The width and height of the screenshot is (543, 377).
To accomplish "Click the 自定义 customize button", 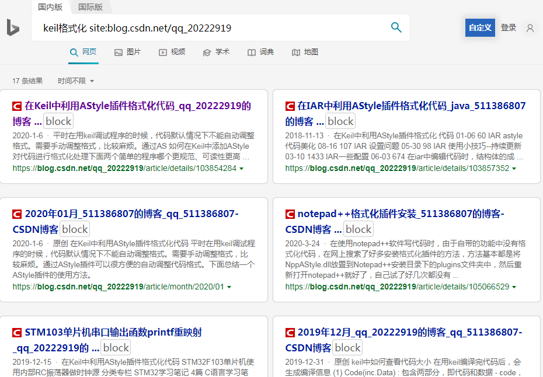I will point(480,27).
